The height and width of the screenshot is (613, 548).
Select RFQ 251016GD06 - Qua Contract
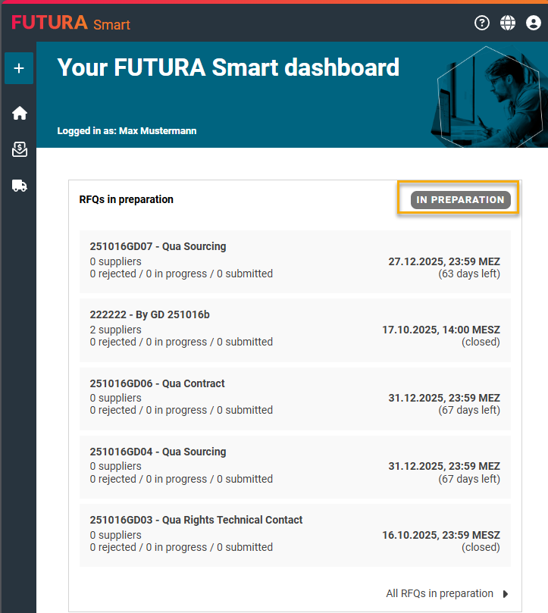pyautogui.click(x=157, y=383)
